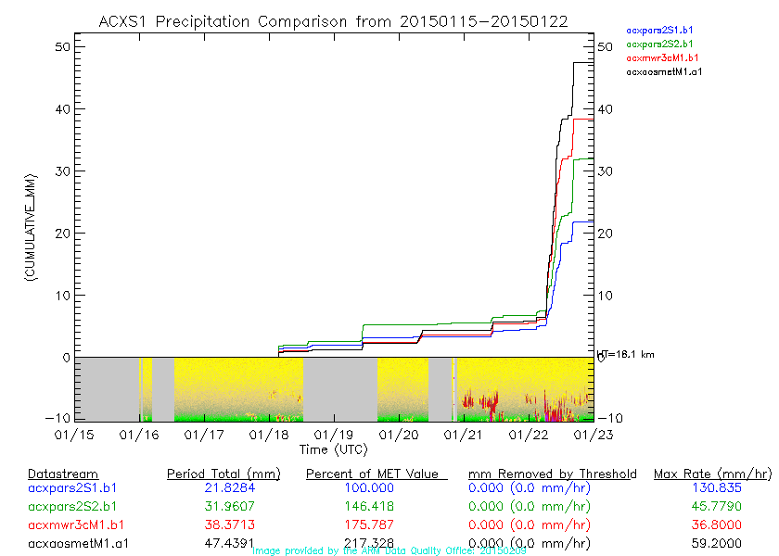The width and height of the screenshot is (779, 556).
Task: Click the Period Total (mm) column header
Action: pos(223,474)
